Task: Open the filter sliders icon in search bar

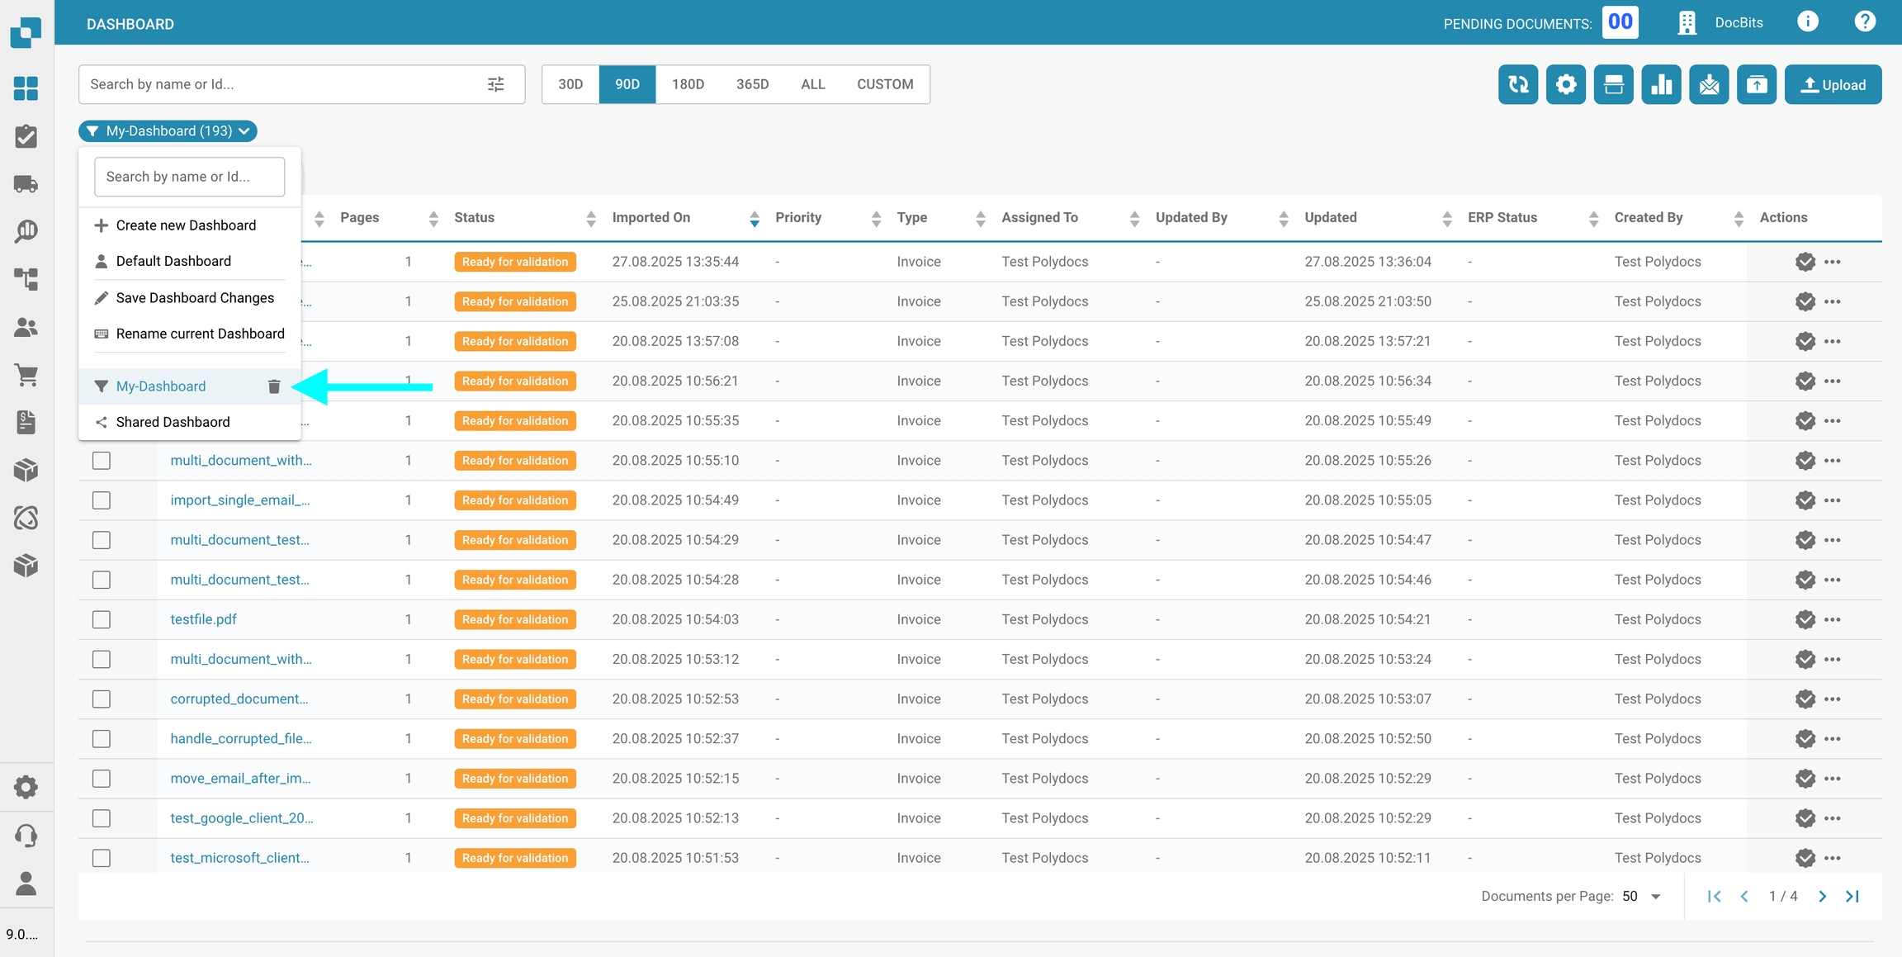Action: (495, 84)
